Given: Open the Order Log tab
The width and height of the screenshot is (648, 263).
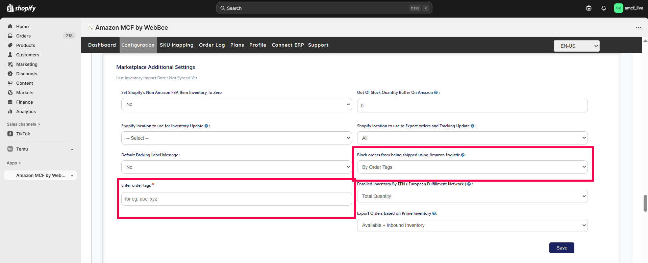Looking at the screenshot, I should [x=212, y=45].
